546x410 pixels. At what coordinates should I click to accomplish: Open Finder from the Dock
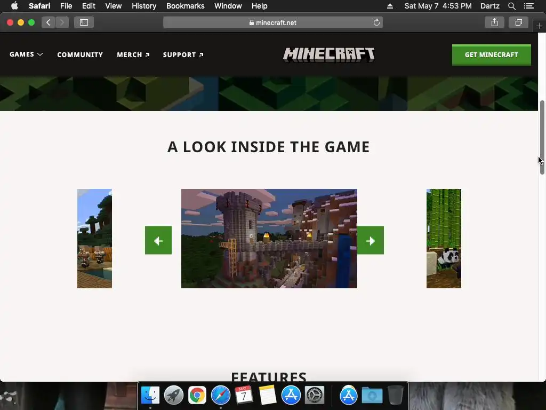pos(150,395)
